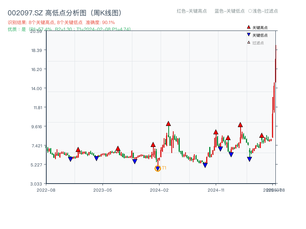Click the blue key-low triangle right after the 2024-11 high
Screen dimensions: 306x229
pos(221,149)
